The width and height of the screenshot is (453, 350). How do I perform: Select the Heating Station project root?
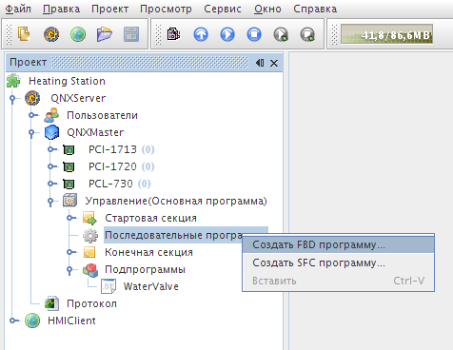coord(67,81)
